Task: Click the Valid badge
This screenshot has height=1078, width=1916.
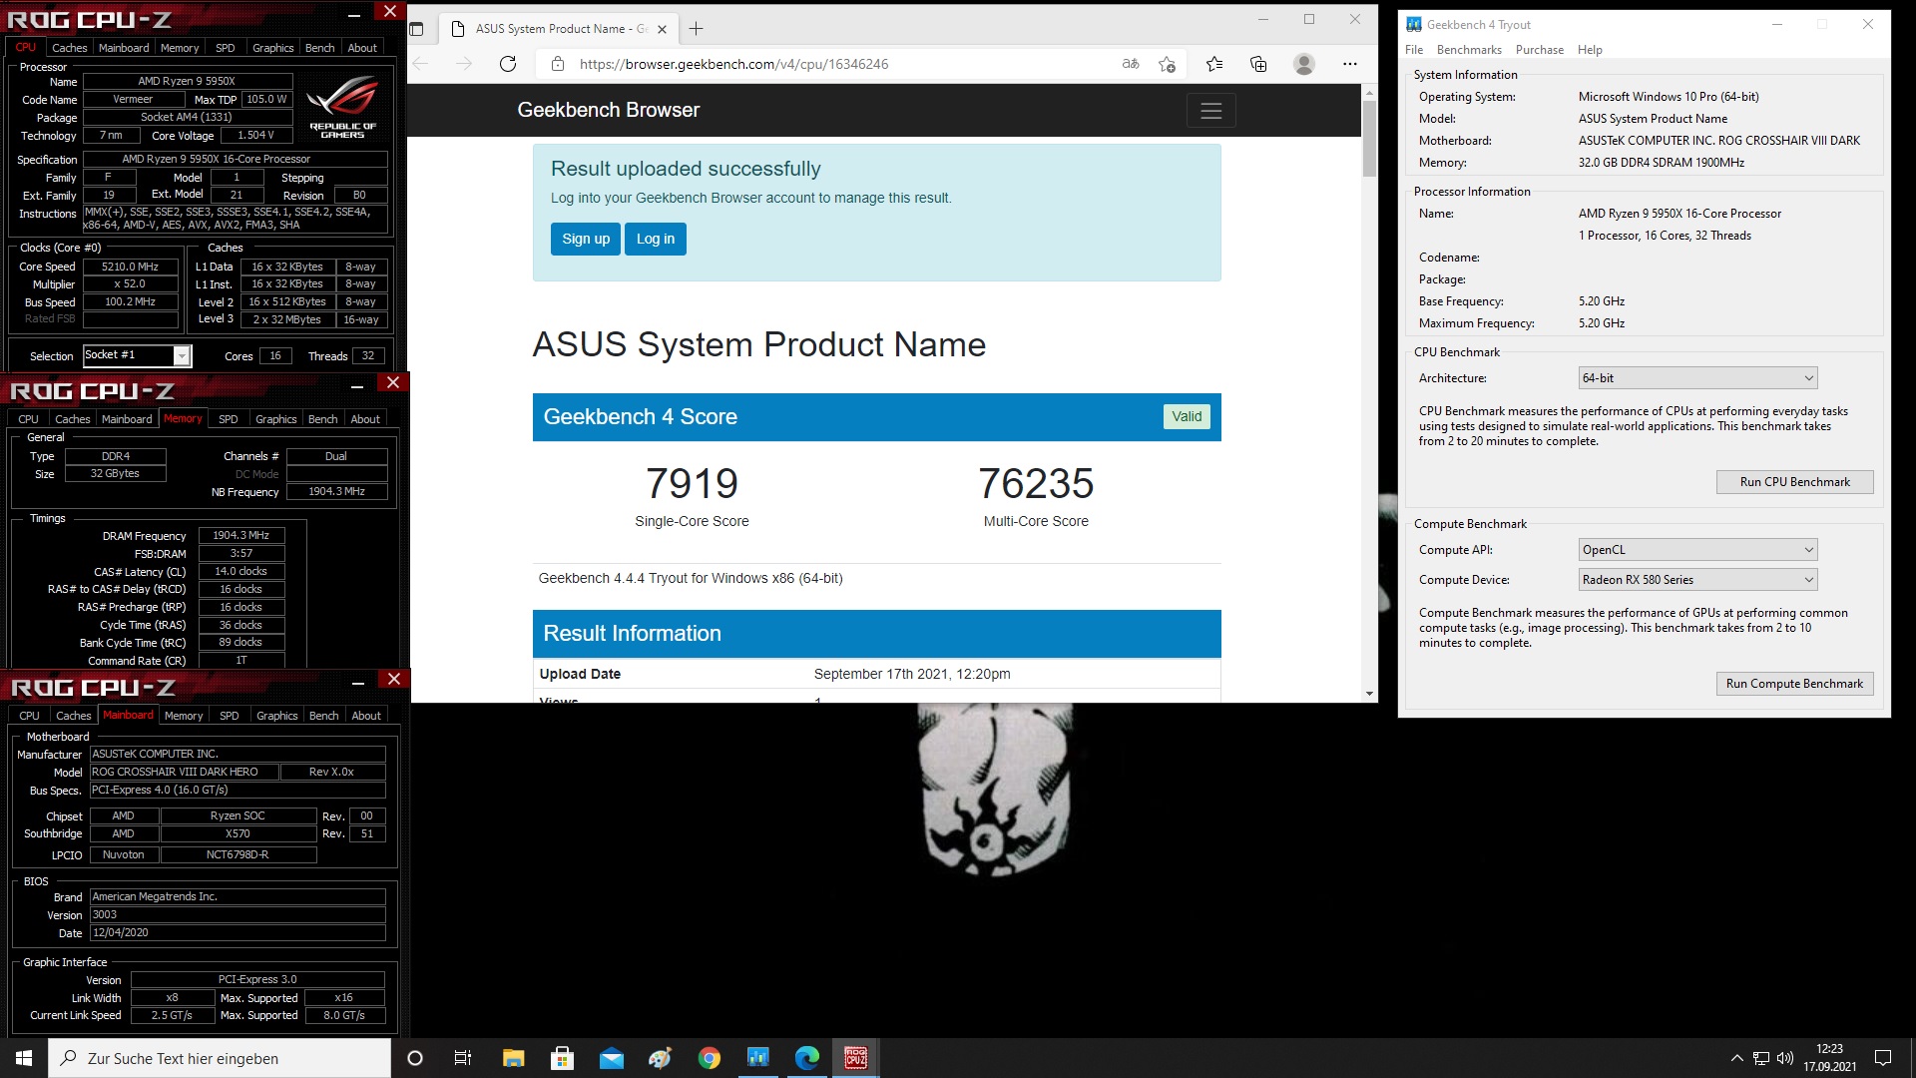Action: coord(1187,417)
